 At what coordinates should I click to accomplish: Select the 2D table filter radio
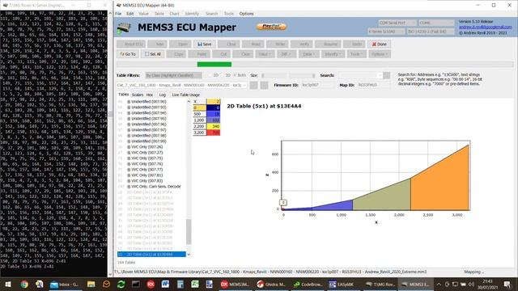[210, 75]
